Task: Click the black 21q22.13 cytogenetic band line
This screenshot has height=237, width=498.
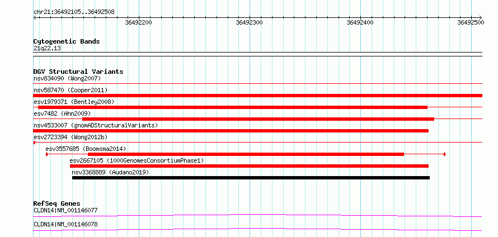Action: (x=258, y=54)
